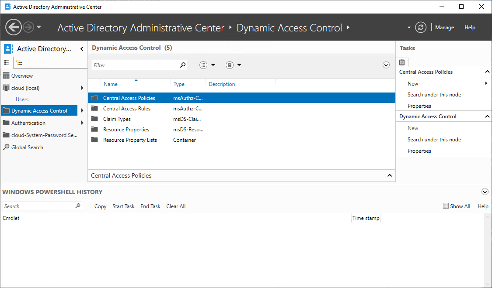This screenshot has width=492, height=288.
Task: Click the Time stamp column header
Action: pos(366,218)
